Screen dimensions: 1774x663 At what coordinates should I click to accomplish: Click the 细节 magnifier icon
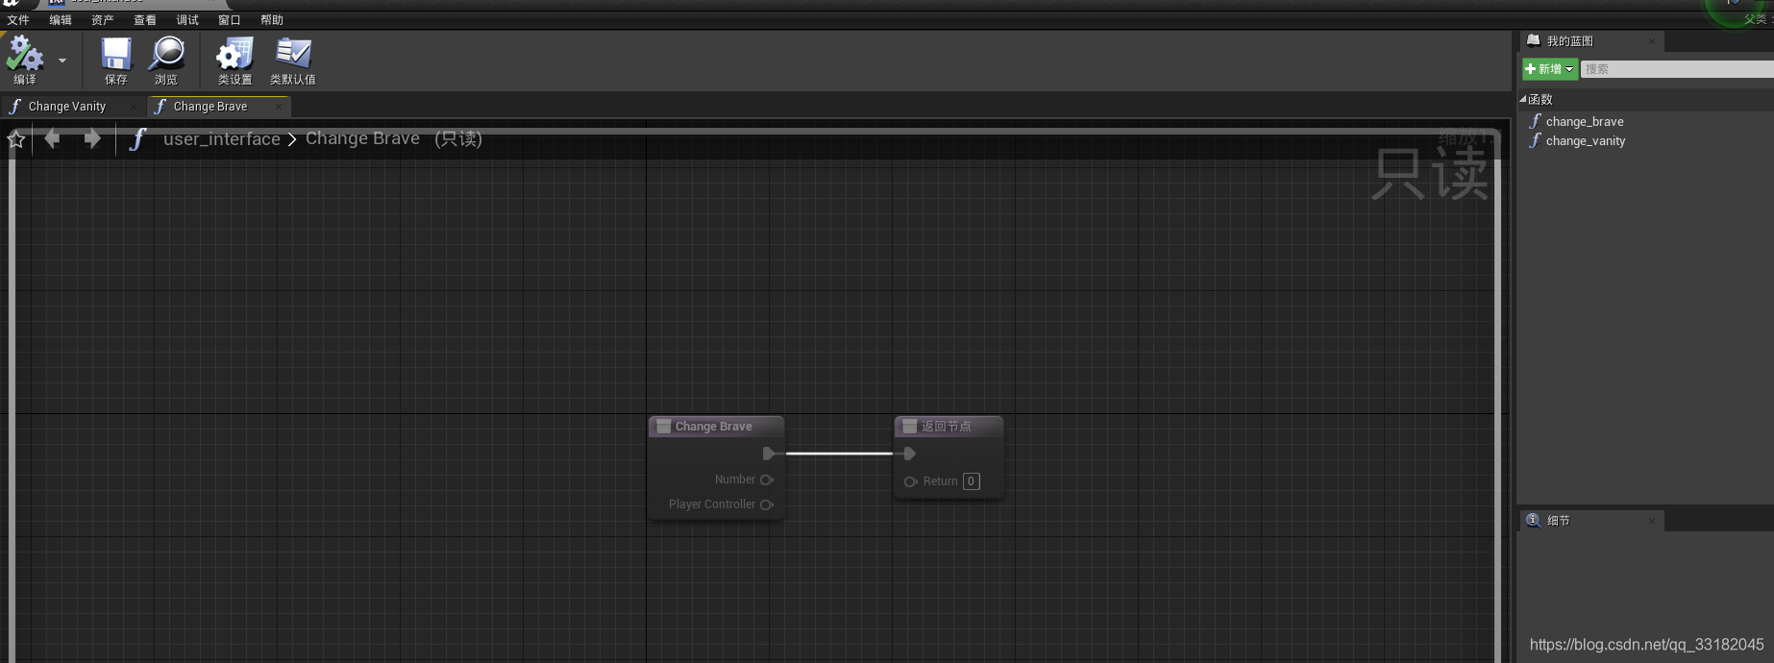(x=1534, y=520)
